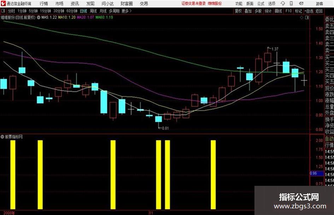Viewport: 334px width, 215px height.
Task: Open the 行情 menu
Action: (44, 4)
